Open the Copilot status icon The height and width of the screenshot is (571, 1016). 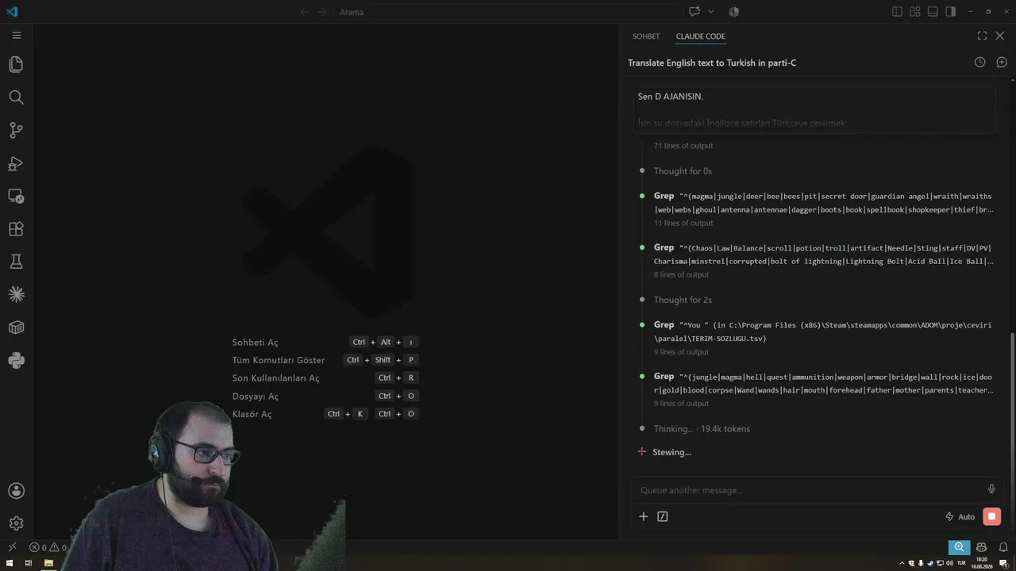(x=982, y=547)
